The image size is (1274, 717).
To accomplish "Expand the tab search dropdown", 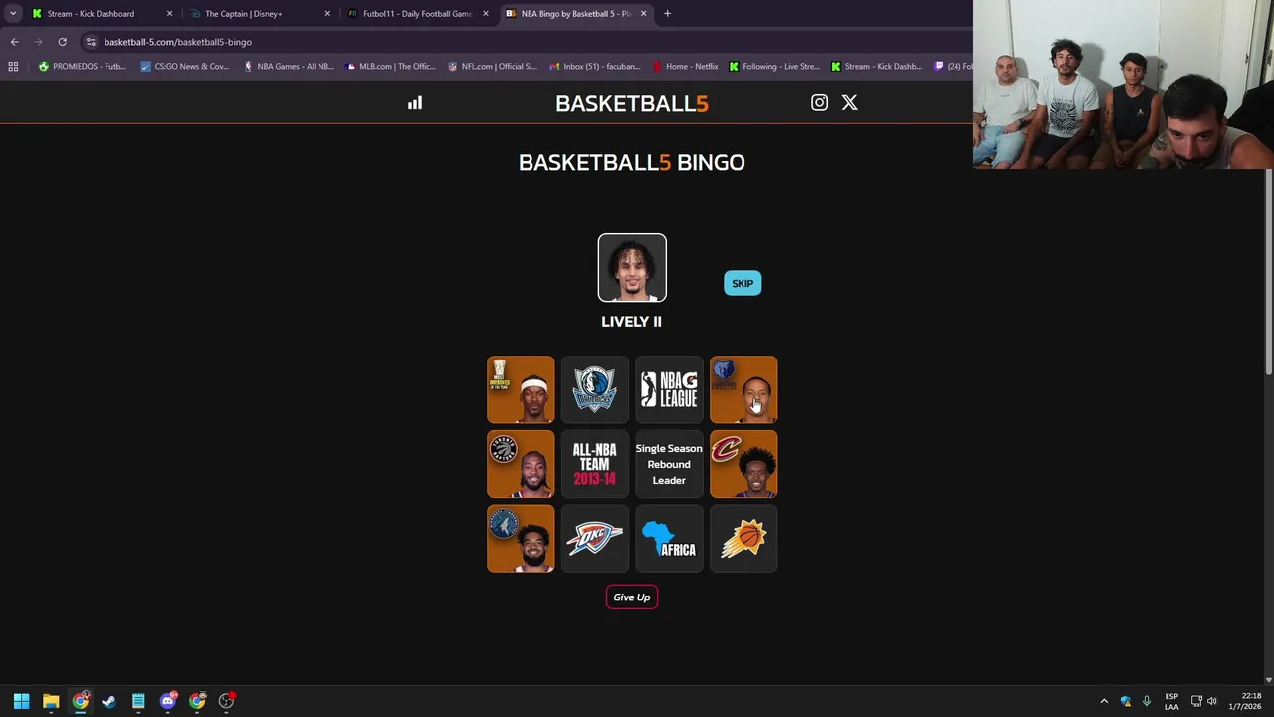I will [12, 14].
